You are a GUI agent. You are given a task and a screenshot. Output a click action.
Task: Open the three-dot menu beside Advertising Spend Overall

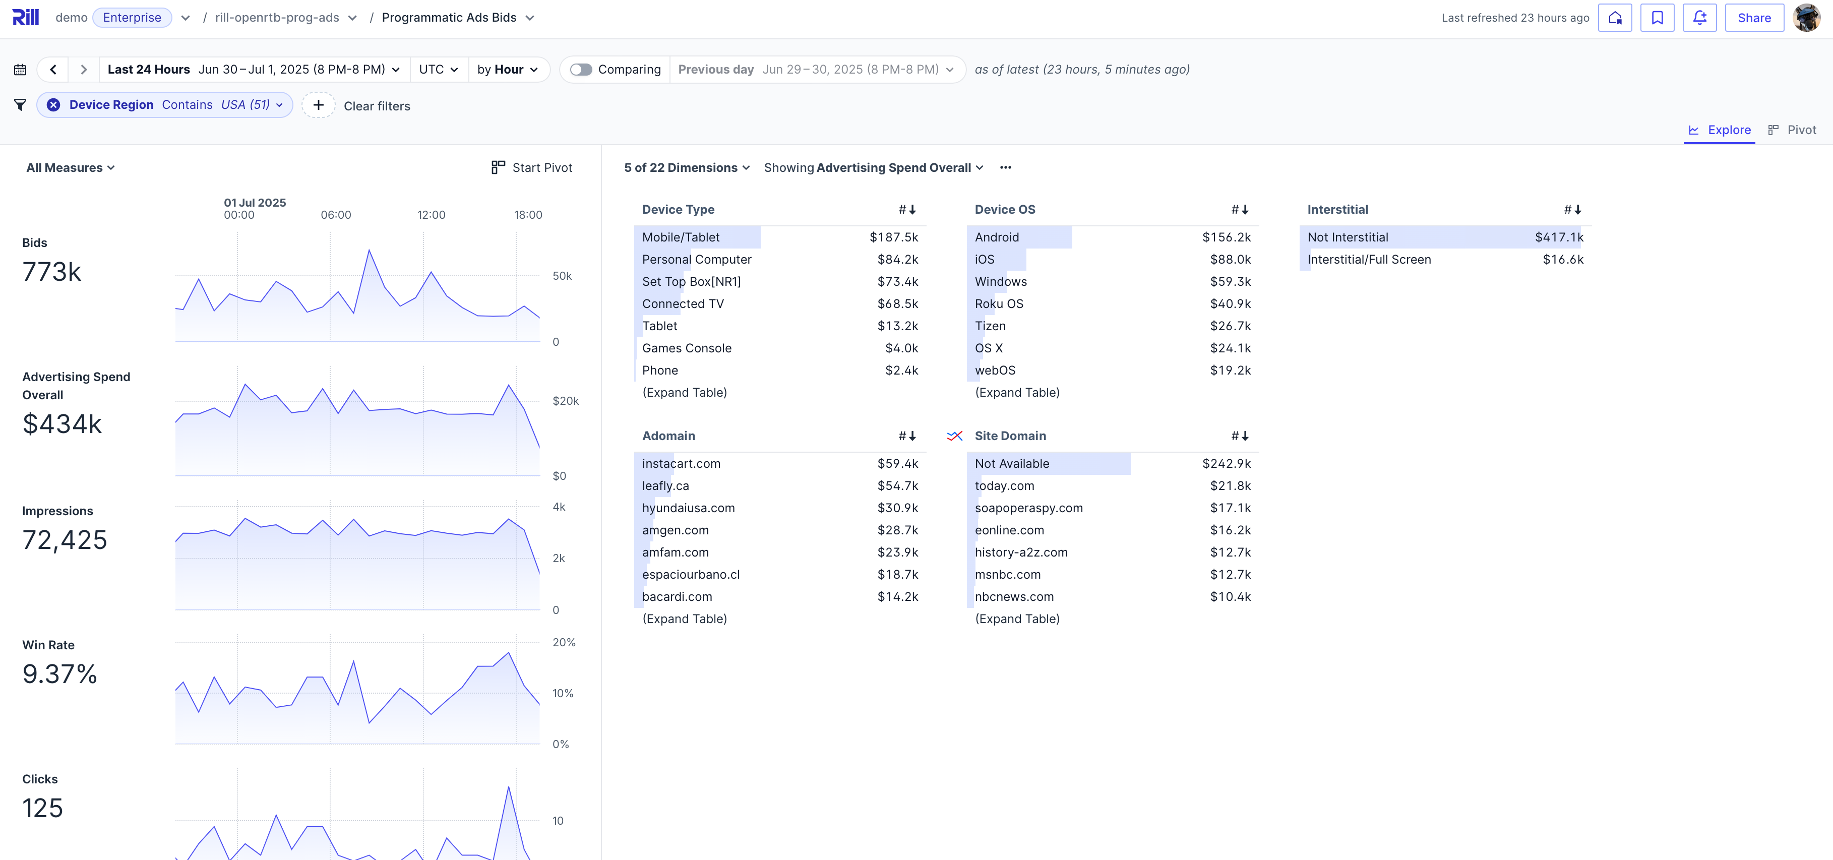[1005, 167]
